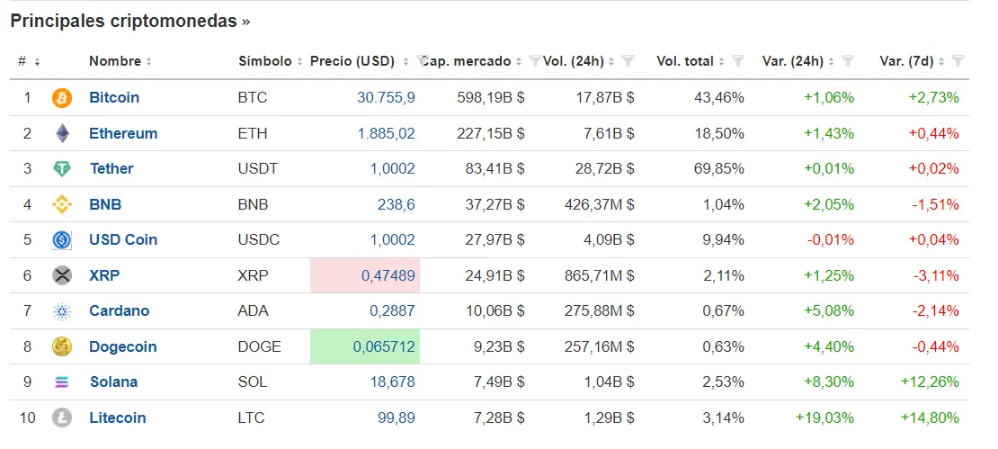Sort table by # rank column
The height and width of the screenshot is (449, 998).
pos(29,62)
